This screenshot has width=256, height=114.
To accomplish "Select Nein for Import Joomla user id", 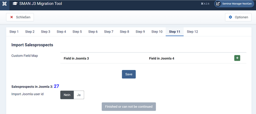I will coord(67,95).
